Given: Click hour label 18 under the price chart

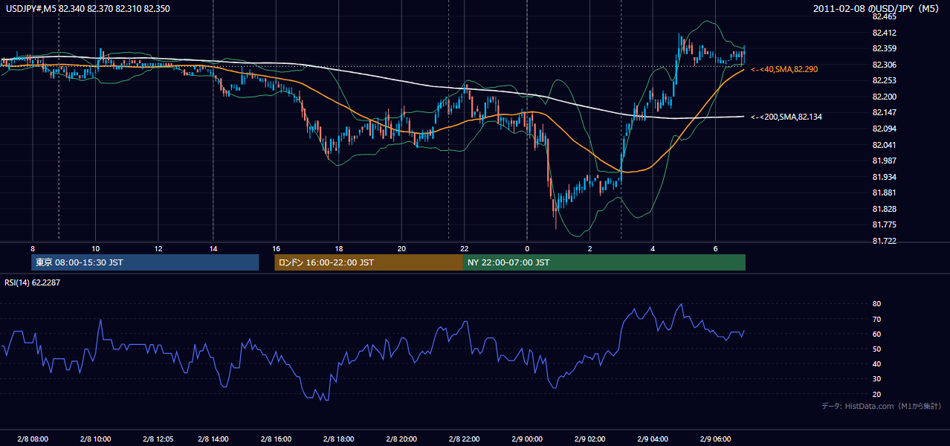Looking at the screenshot, I should point(338,248).
